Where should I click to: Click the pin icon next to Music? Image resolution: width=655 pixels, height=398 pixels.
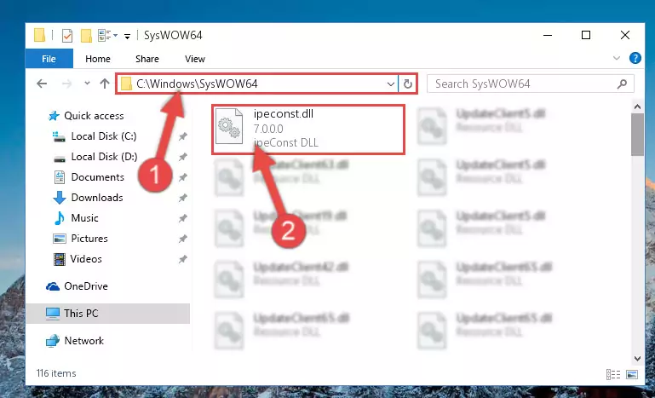click(182, 218)
